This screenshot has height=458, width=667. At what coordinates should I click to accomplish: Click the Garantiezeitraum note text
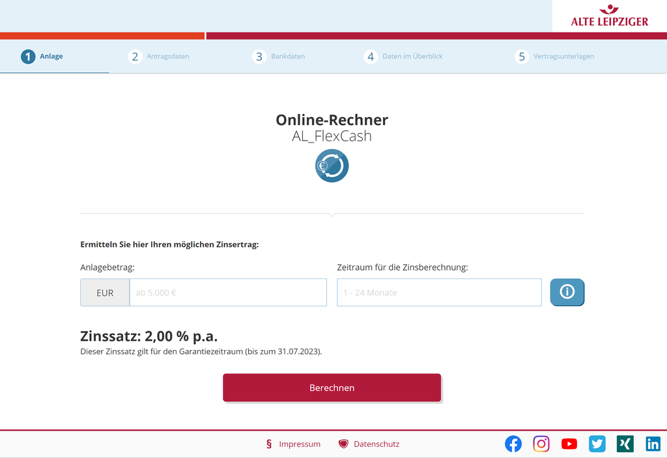click(201, 351)
